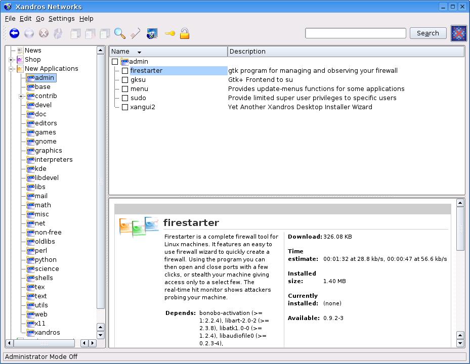470x364 pixels.
Task: Click the gold key icon in toolbar
Action: click(169, 34)
